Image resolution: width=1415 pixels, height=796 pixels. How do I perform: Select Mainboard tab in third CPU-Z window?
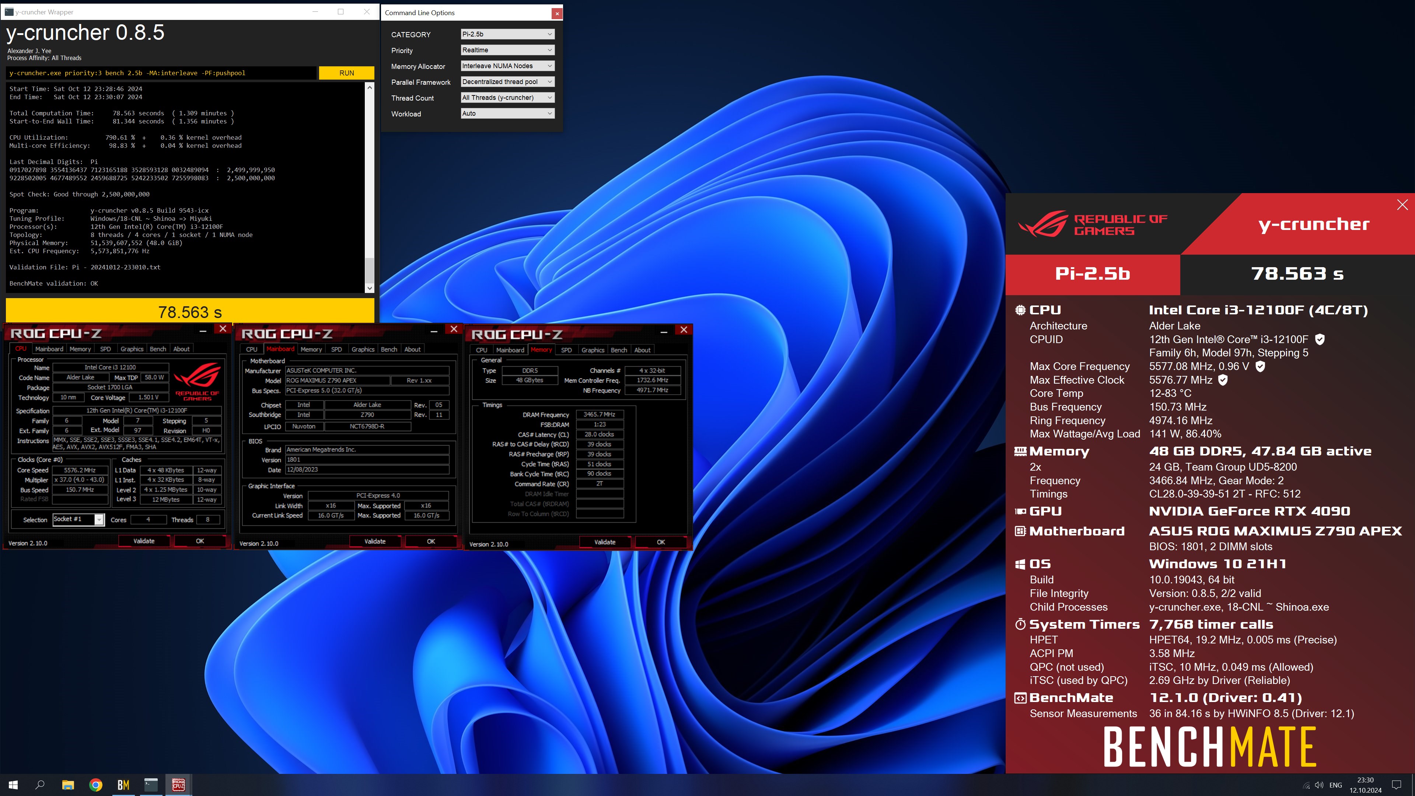(510, 350)
